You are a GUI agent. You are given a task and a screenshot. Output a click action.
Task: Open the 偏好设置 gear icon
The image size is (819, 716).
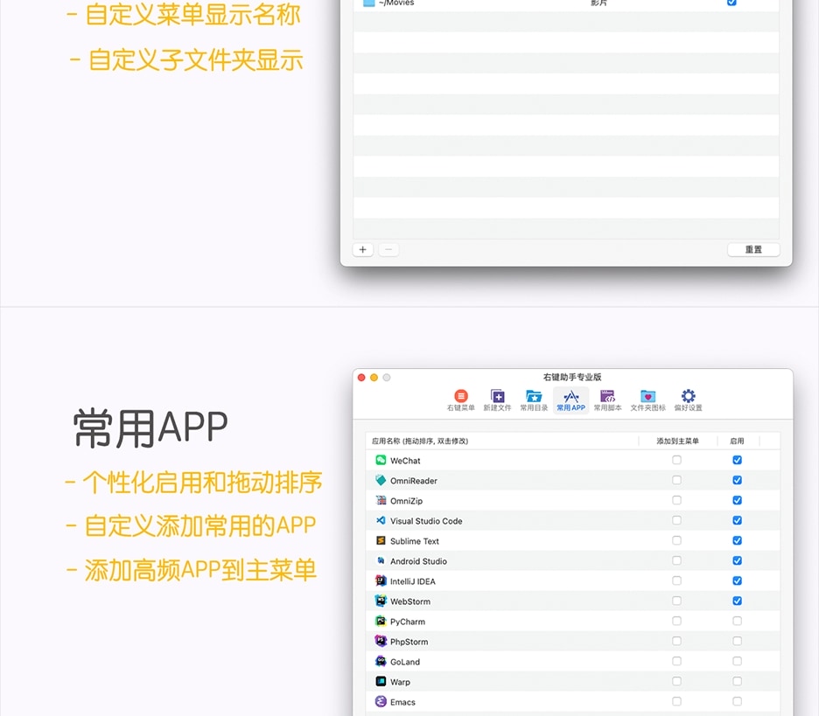point(688,400)
